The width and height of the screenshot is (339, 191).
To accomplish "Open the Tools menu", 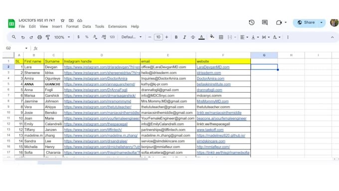I will (x=99, y=26).
